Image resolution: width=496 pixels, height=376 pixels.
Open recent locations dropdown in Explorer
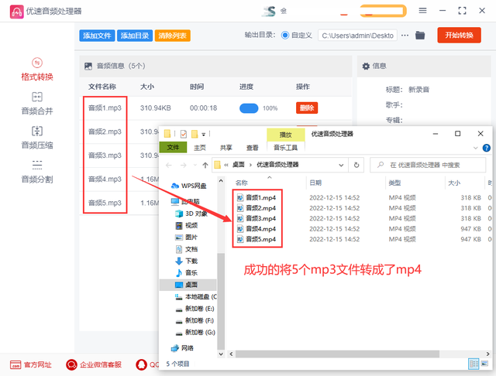point(195,165)
